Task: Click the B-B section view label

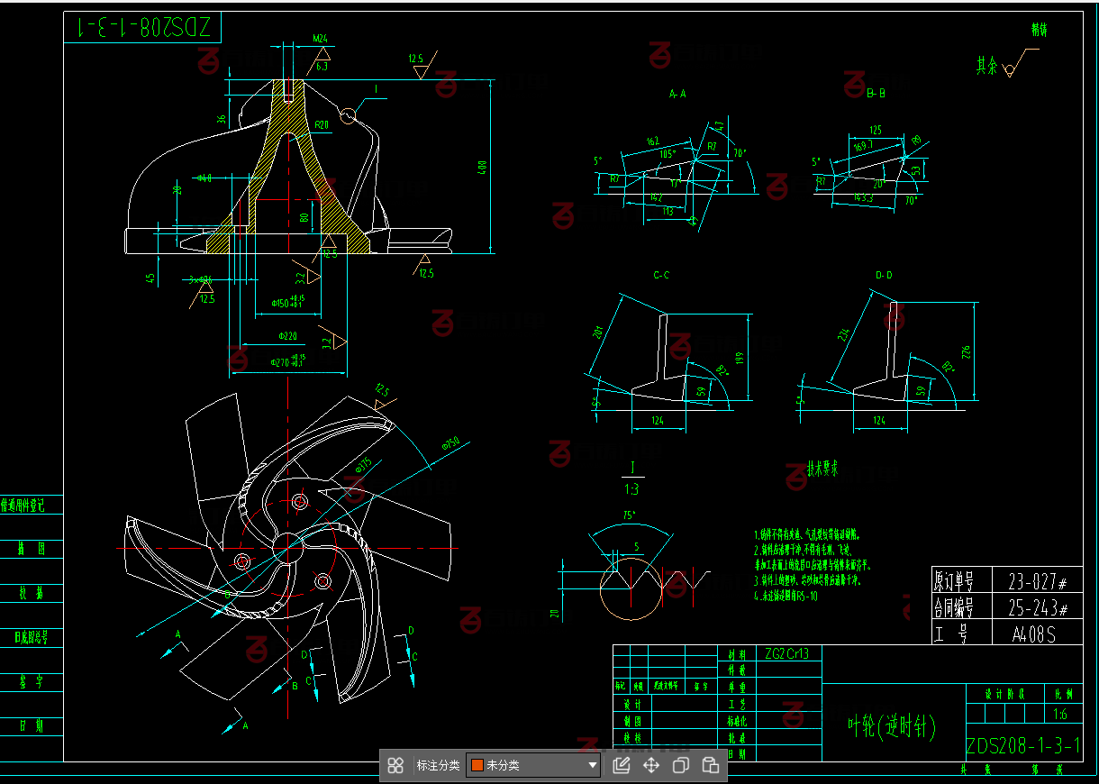Action: (x=875, y=93)
